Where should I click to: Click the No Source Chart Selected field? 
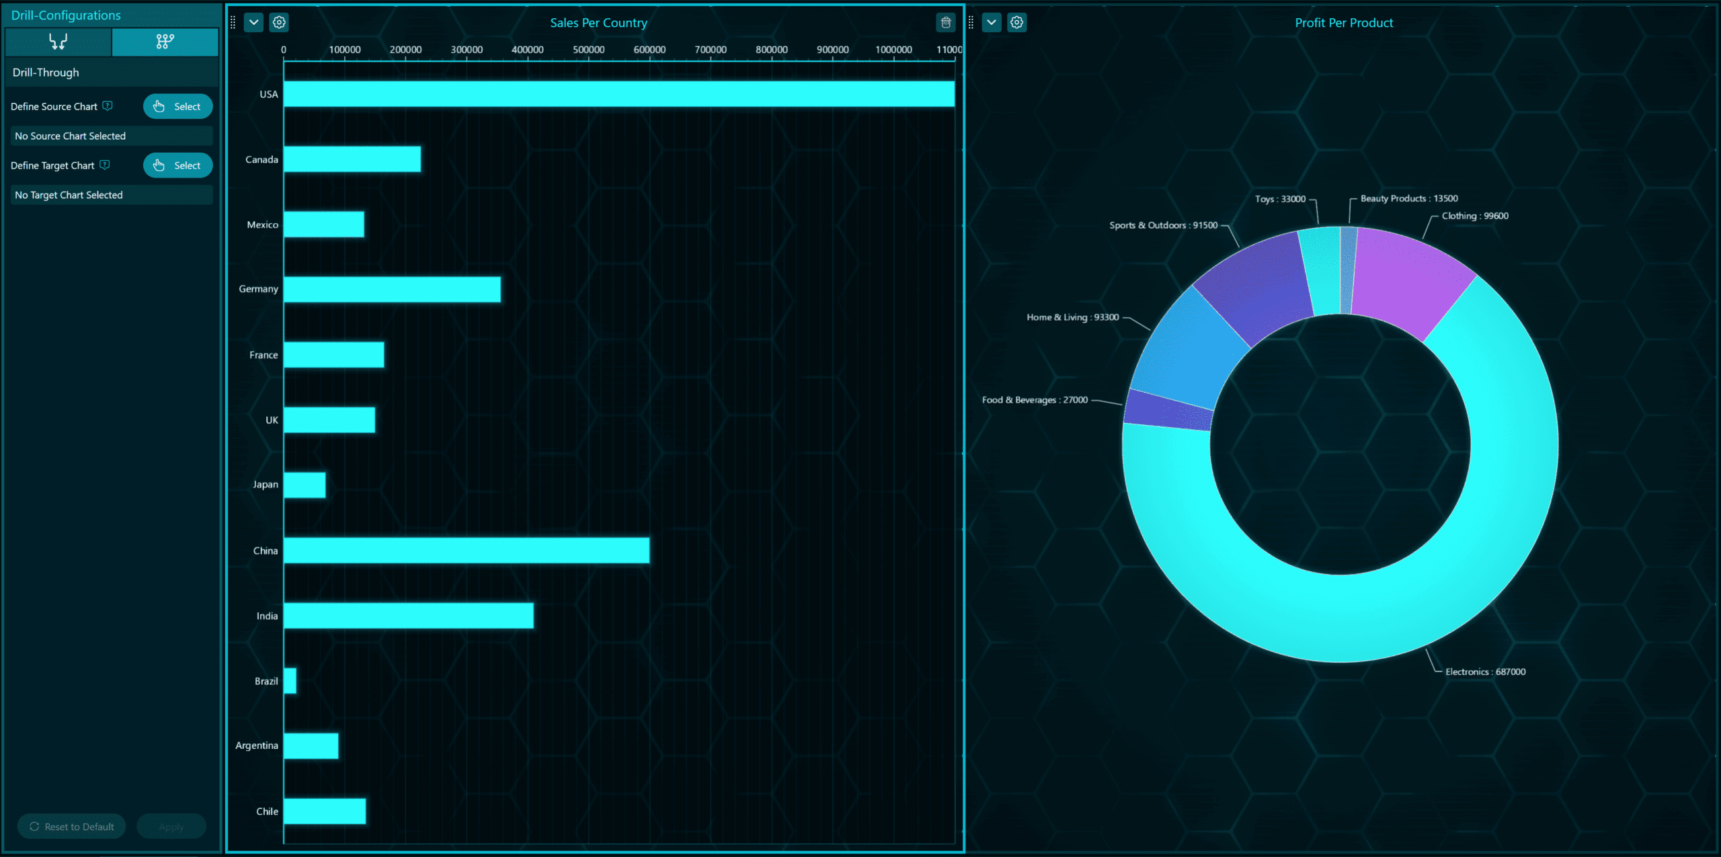112,136
